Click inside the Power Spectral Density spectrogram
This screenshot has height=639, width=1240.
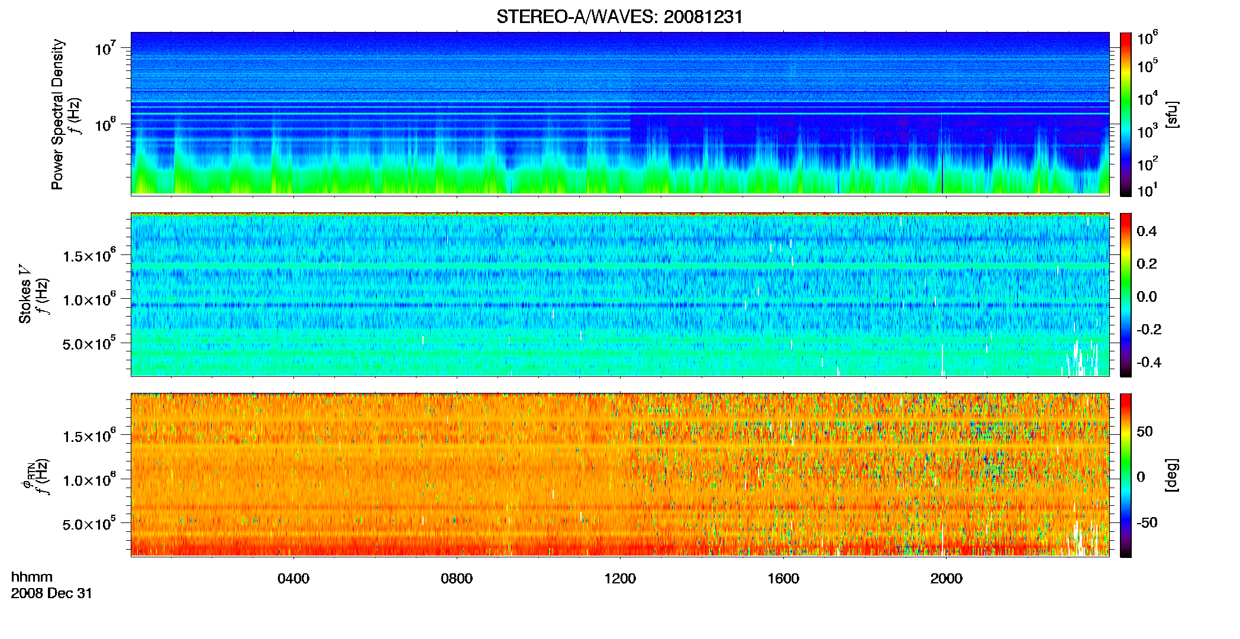pos(620,113)
